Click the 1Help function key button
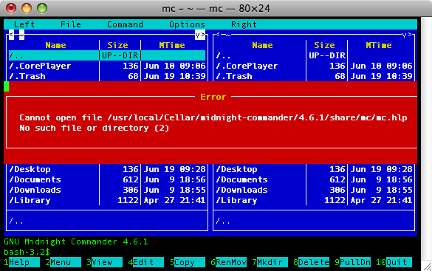Image resolution: width=432 pixels, height=271 pixels. (21, 262)
